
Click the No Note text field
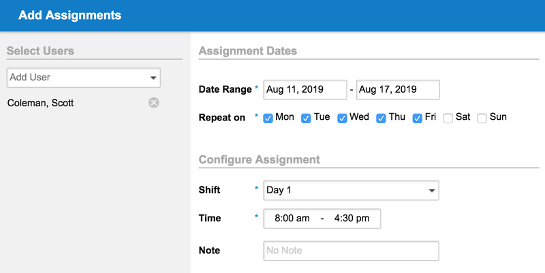click(351, 251)
